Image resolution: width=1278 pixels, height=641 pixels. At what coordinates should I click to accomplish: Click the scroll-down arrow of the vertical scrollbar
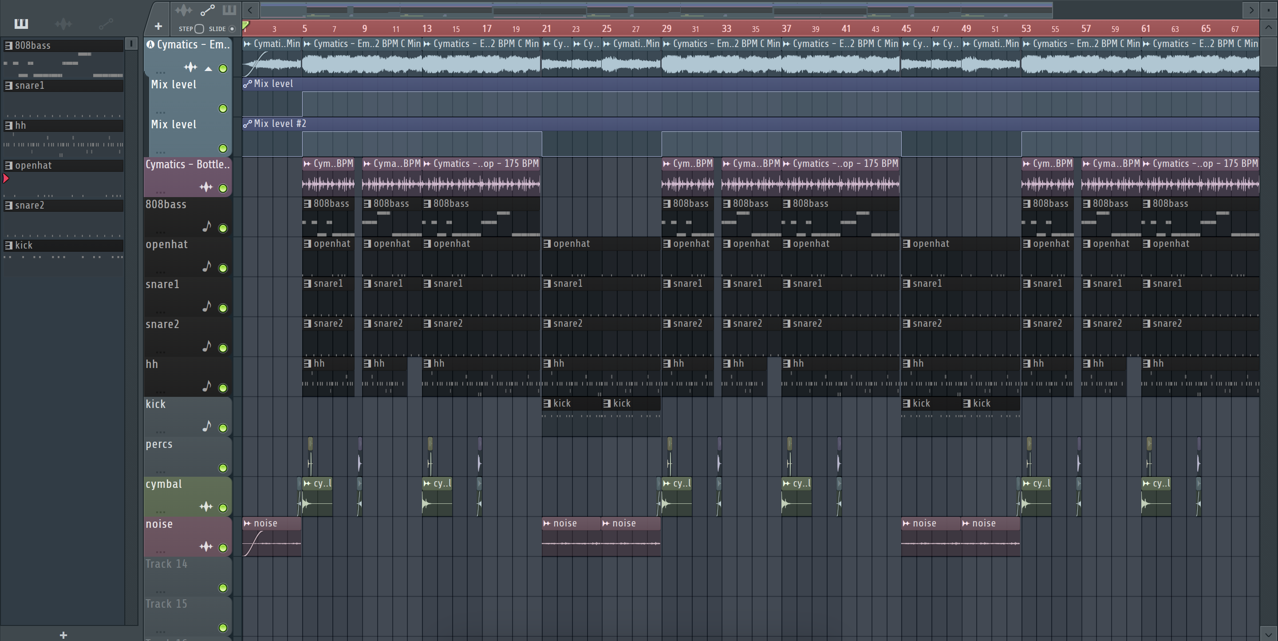1269,633
